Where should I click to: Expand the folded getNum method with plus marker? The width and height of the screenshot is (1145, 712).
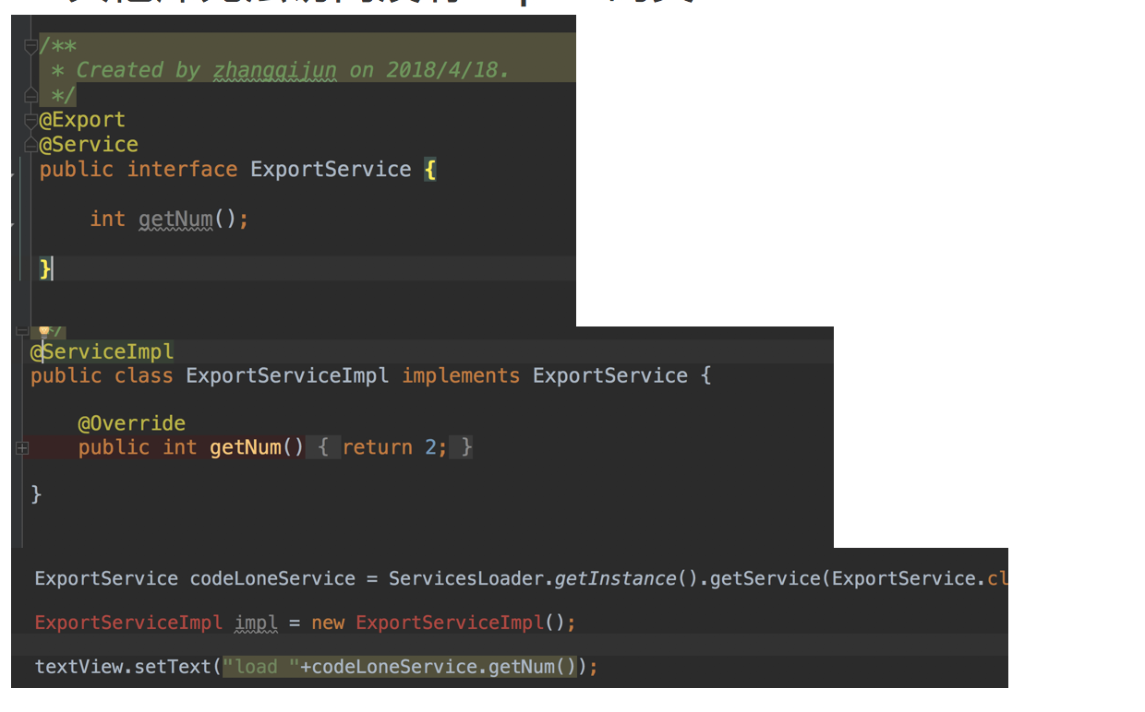tap(22, 448)
